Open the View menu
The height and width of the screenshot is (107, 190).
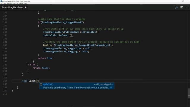coord(14,3)
